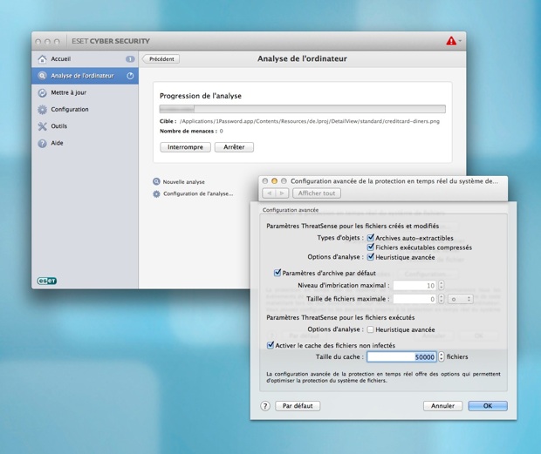This screenshot has height=454, width=541.
Task: Open the Mettre à jour section
Action: coord(85,92)
